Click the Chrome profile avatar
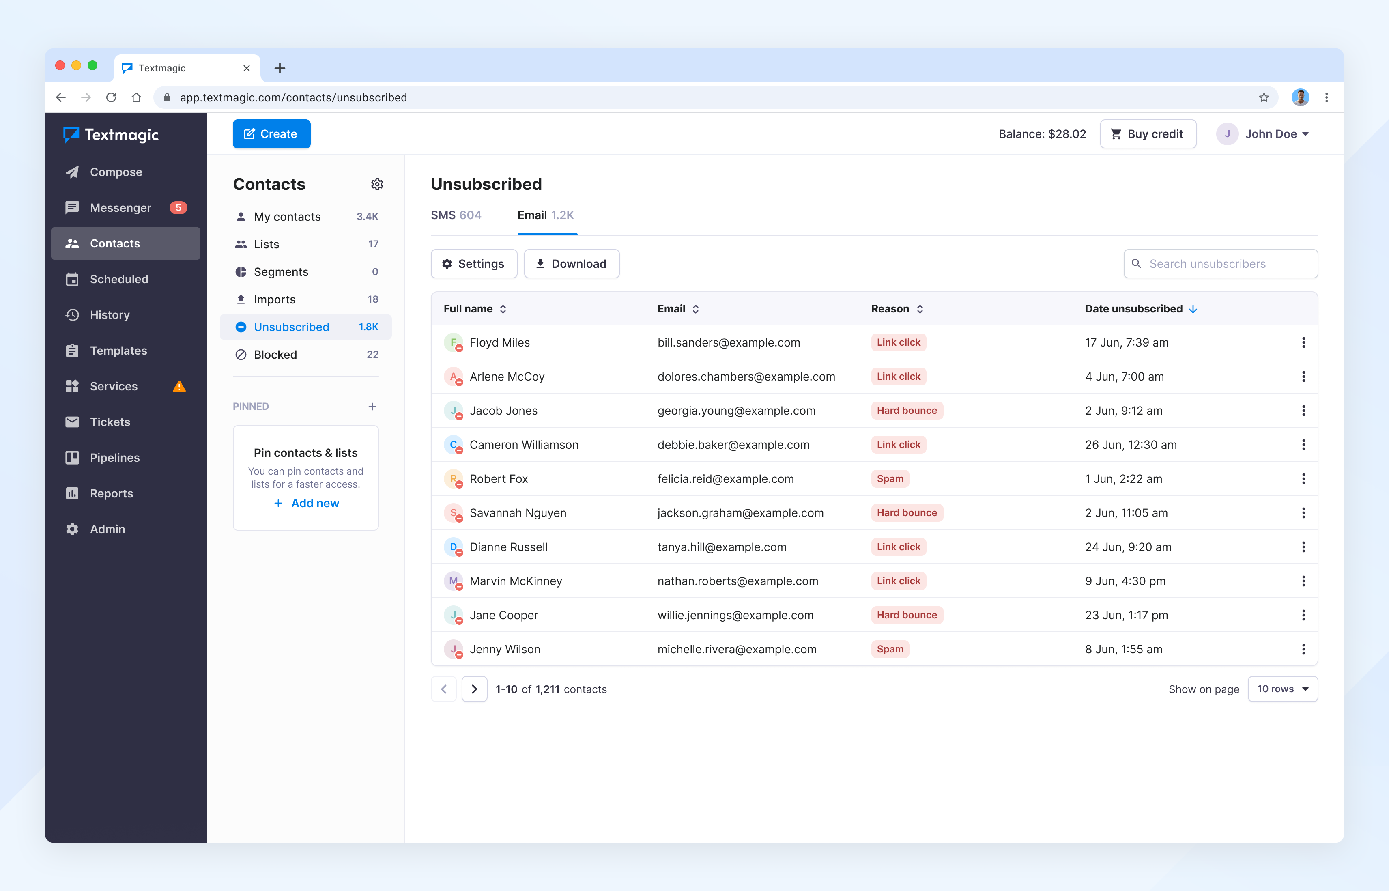 (1300, 97)
